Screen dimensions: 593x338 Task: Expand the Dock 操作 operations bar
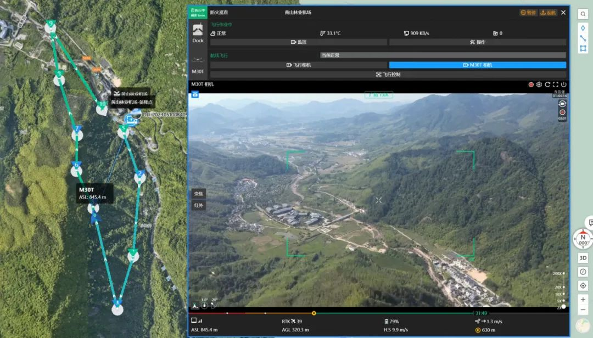tap(477, 42)
